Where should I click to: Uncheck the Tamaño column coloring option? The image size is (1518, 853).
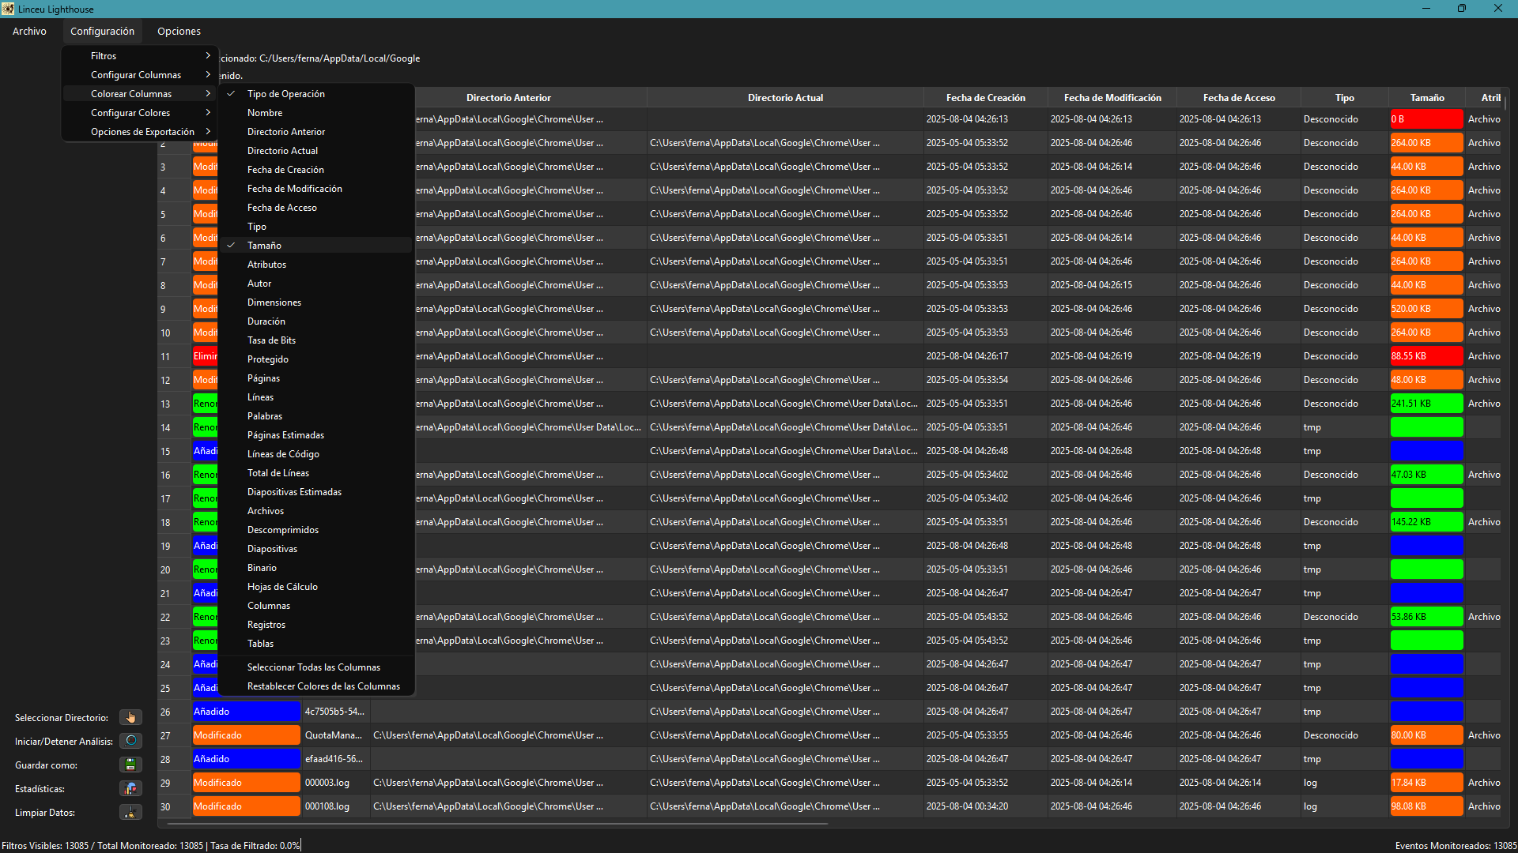coord(264,246)
